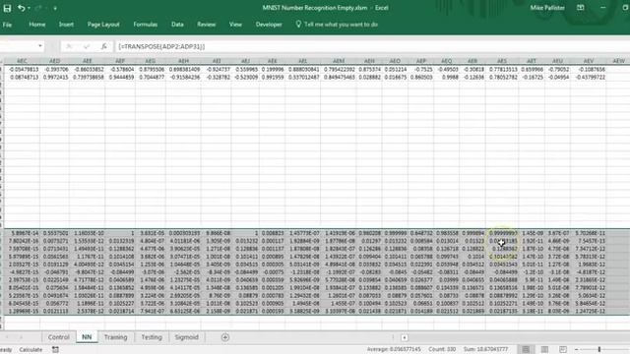Click the Mike Pallister account name
The height and width of the screenshot is (354, 630).
coord(547,8)
